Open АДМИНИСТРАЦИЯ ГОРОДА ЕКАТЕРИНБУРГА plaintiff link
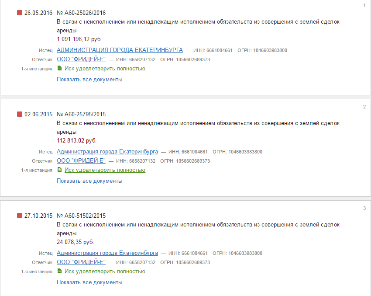 click(120, 50)
